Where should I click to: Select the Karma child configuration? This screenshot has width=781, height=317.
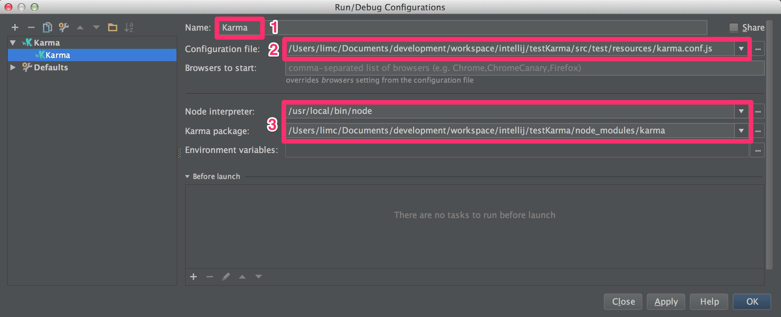[x=92, y=55]
